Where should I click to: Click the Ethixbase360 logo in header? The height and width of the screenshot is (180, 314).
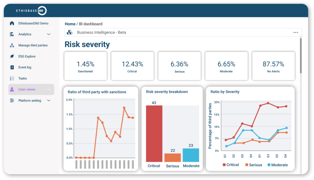click(31, 11)
